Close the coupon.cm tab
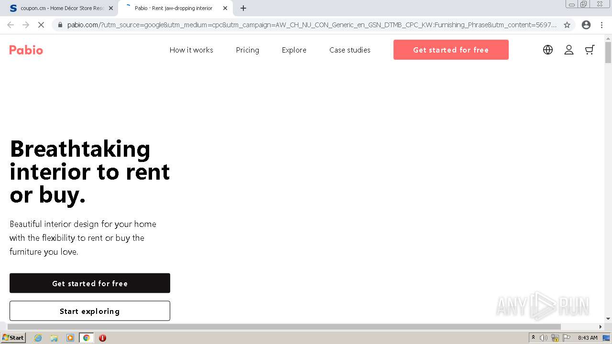 pos(111,8)
